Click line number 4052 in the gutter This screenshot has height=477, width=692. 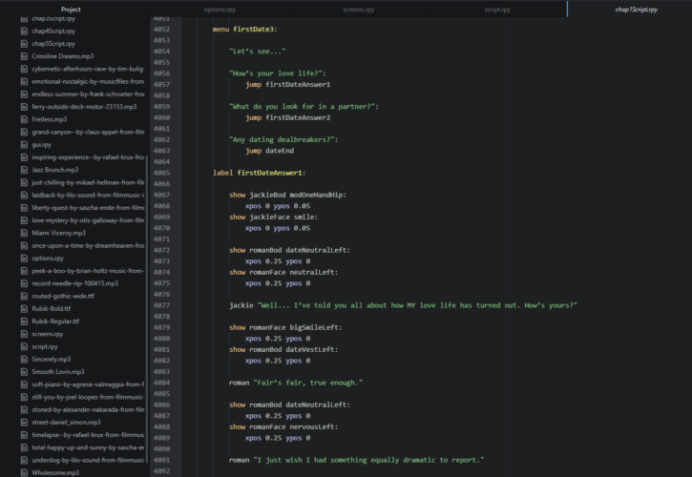pos(161,30)
